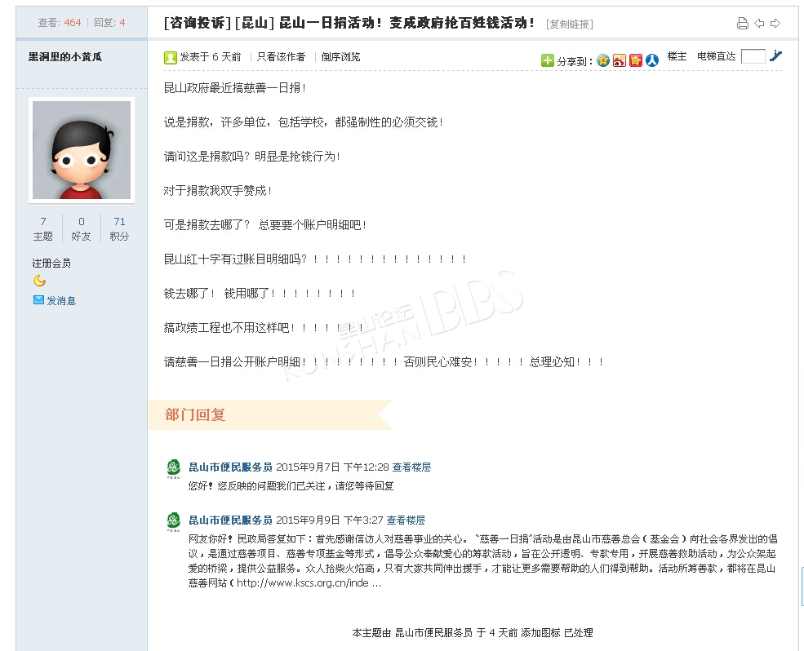The height and width of the screenshot is (651, 804).
Task: Click the 复制链接 link
Action: pos(569,24)
